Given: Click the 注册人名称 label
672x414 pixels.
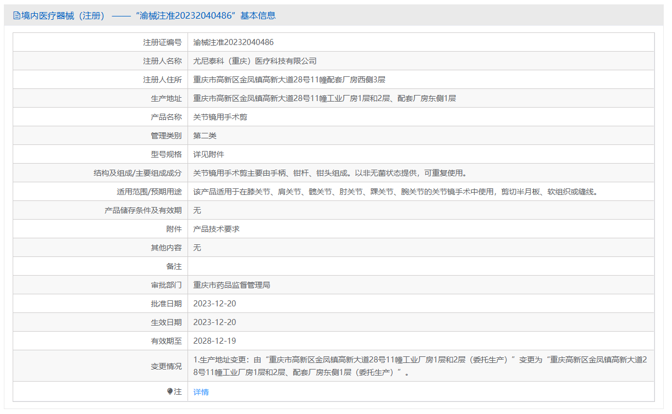Looking at the screenshot, I should [162, 61].
